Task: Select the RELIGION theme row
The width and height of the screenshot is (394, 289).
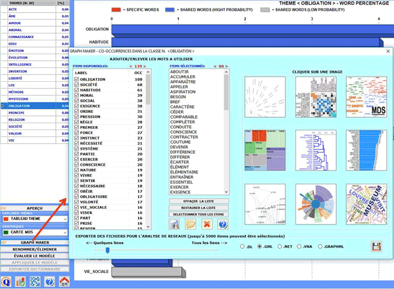Action: pyautogui.click(x=35, y=120)
